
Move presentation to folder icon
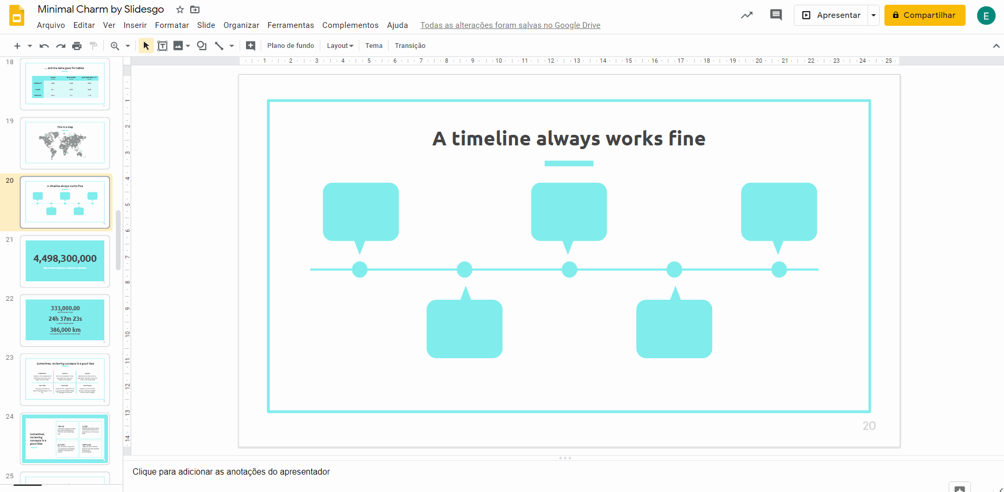[195, 9]
